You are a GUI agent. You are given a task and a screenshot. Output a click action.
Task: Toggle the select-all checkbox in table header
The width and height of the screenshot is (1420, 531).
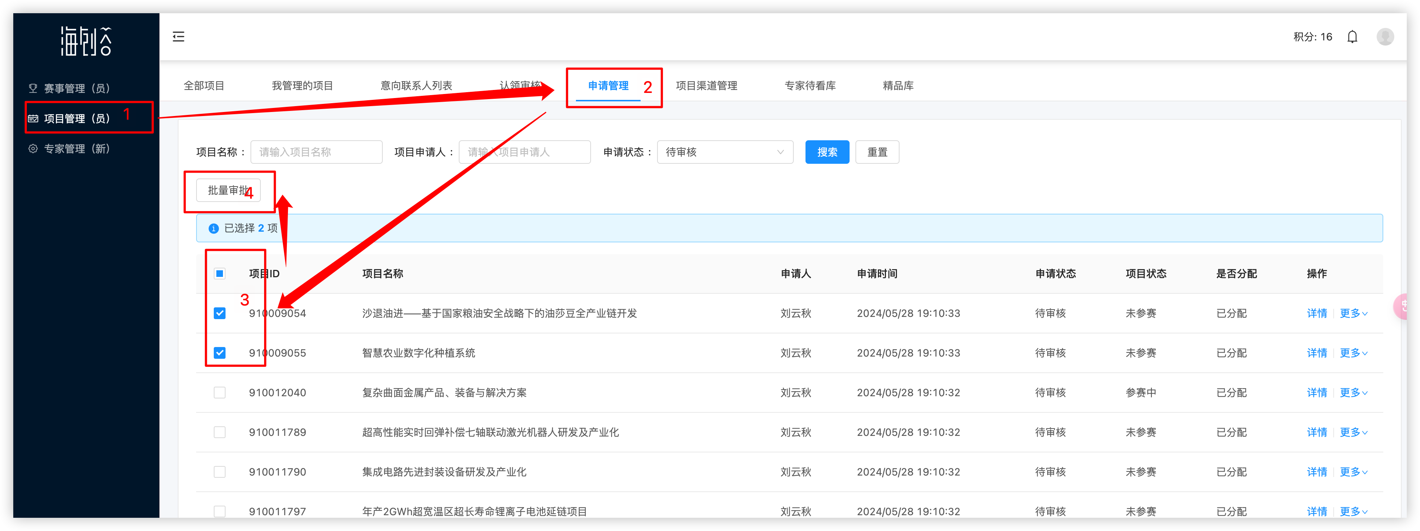pyautogui.click(x=219, y=274)
